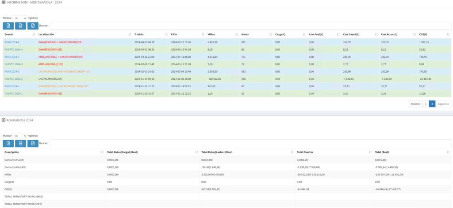
Task: Export the MRV report table to CSV
Action: pyautogui.click(x=20, y=26)
